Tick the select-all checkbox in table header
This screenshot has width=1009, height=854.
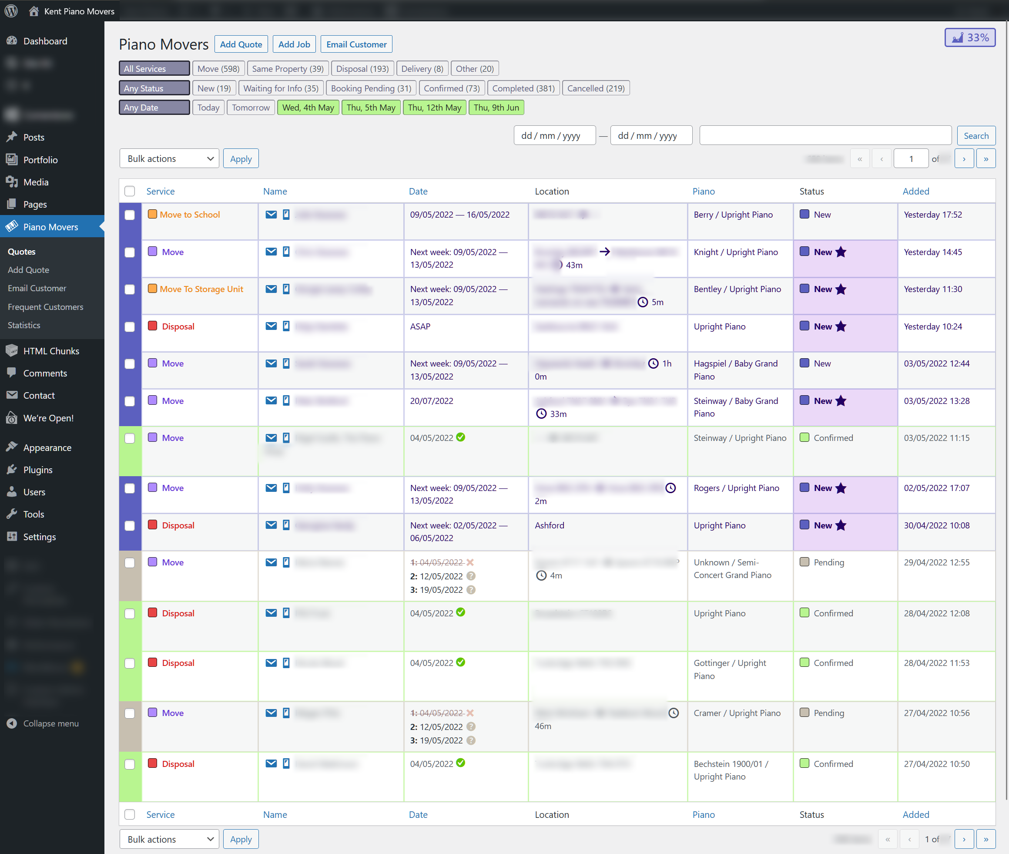coord(130,191)
